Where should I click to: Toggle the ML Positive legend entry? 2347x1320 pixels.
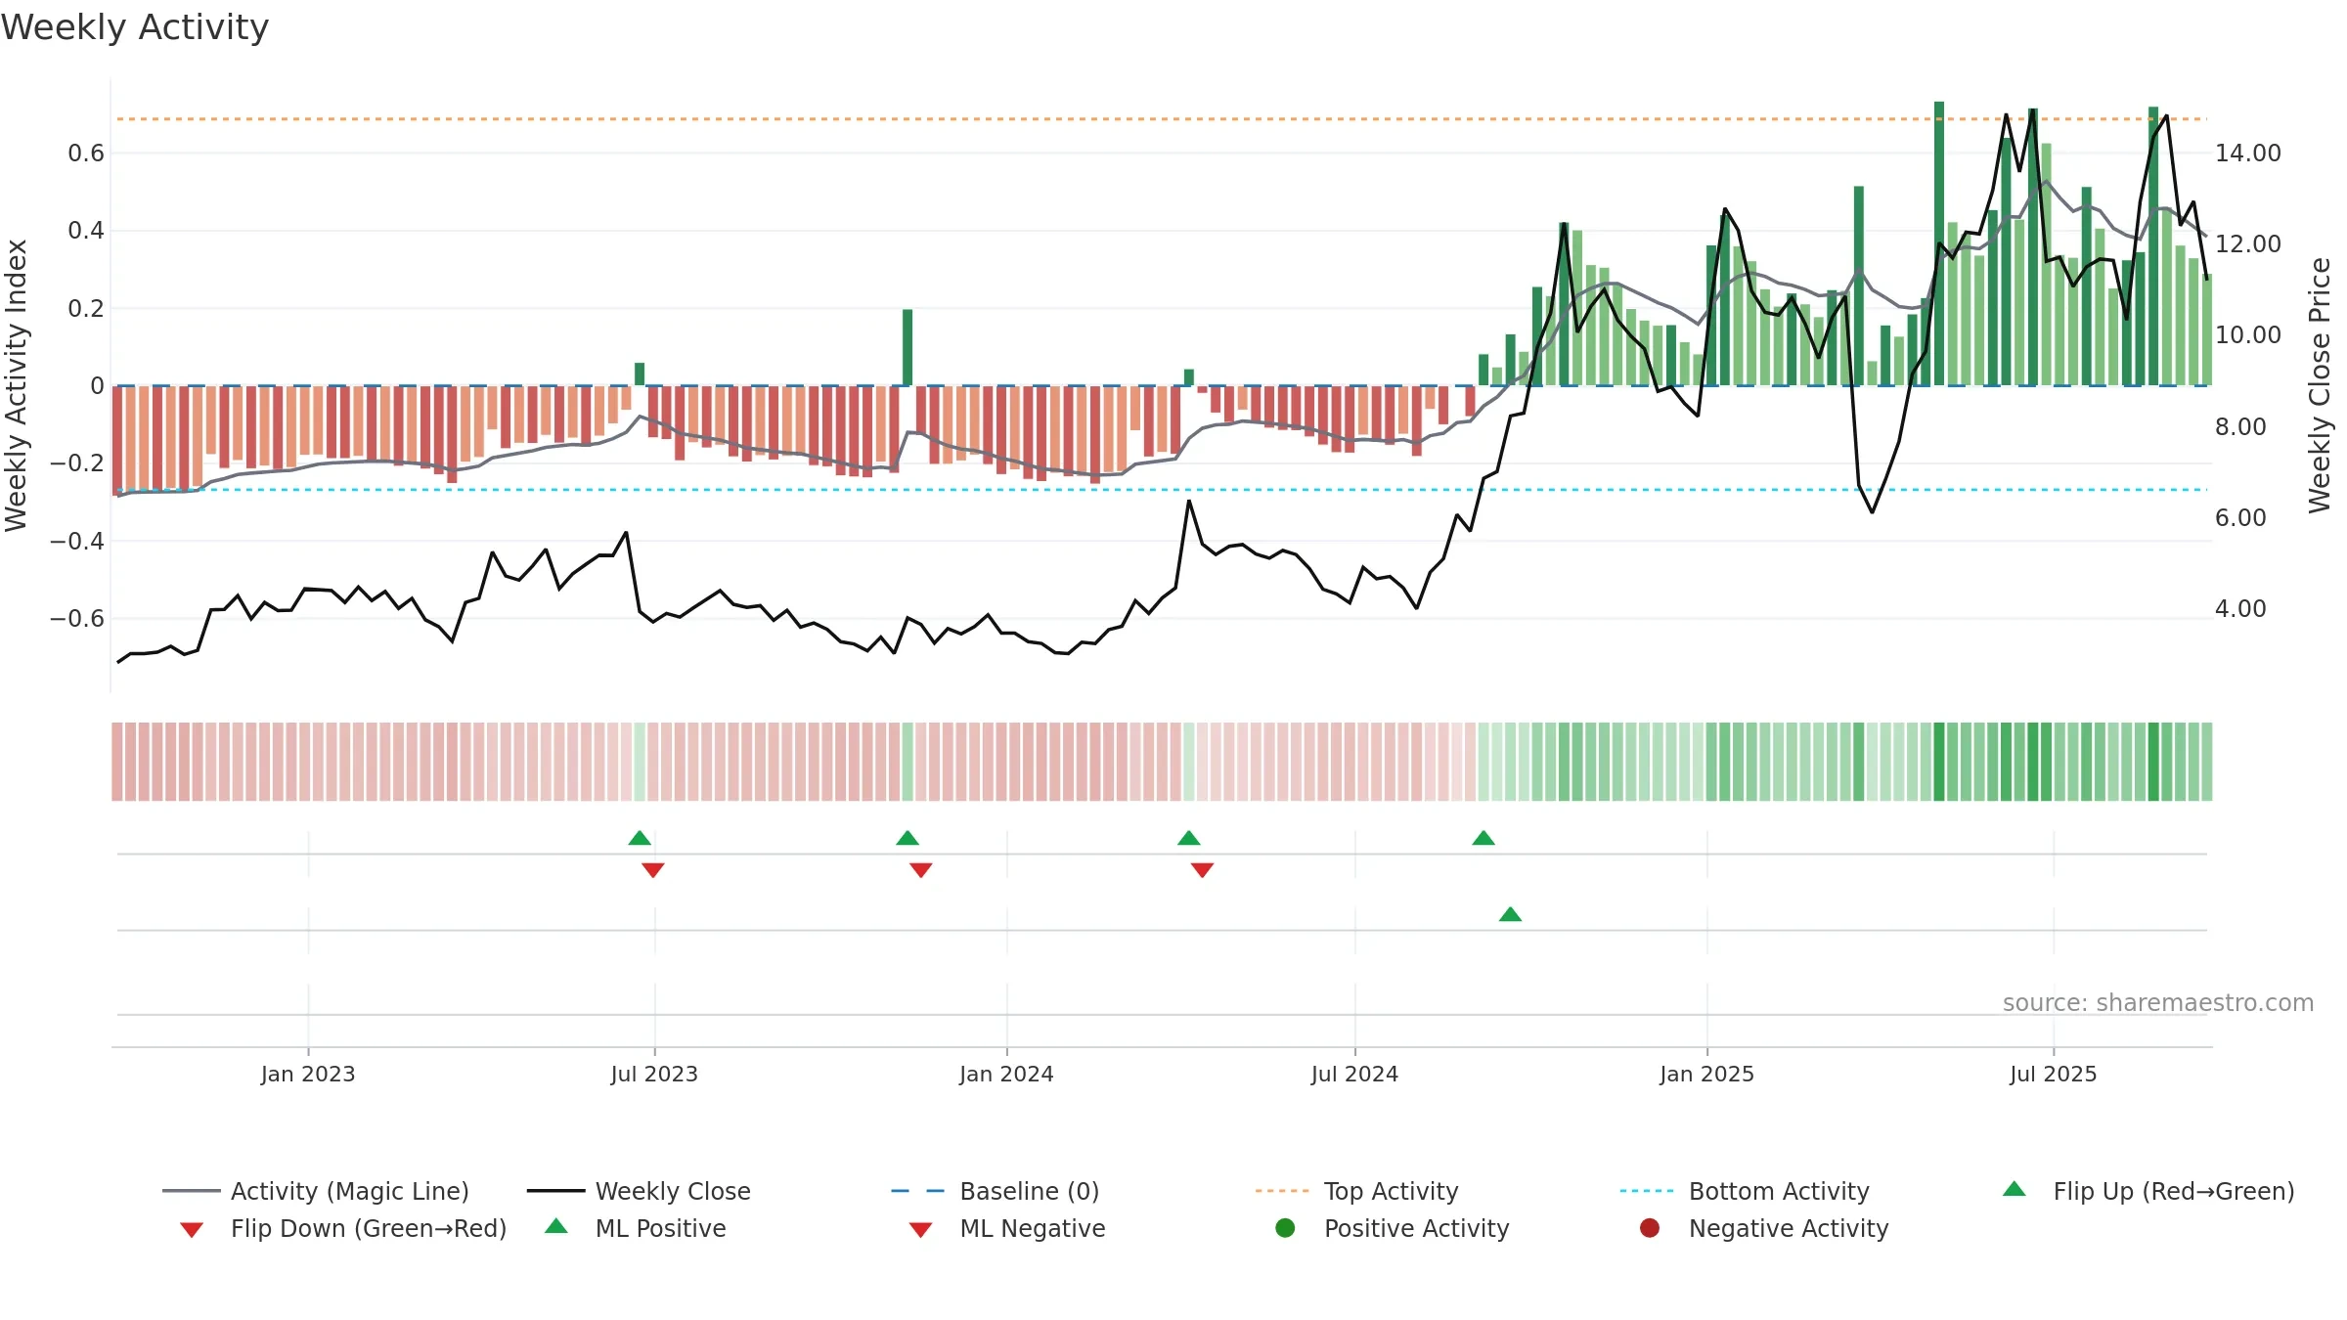pos(636,1228)
